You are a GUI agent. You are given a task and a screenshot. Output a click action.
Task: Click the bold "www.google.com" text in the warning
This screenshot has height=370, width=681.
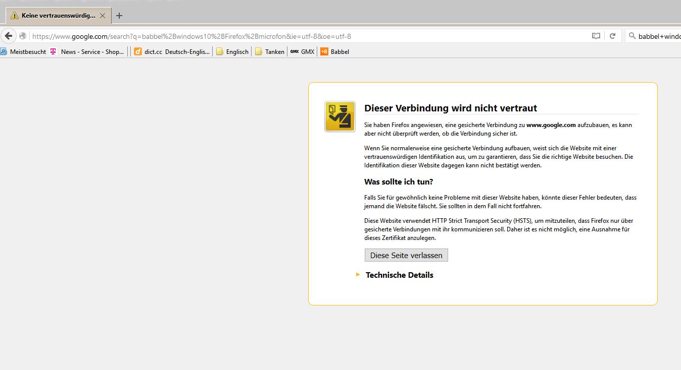[x=551, y=125]
